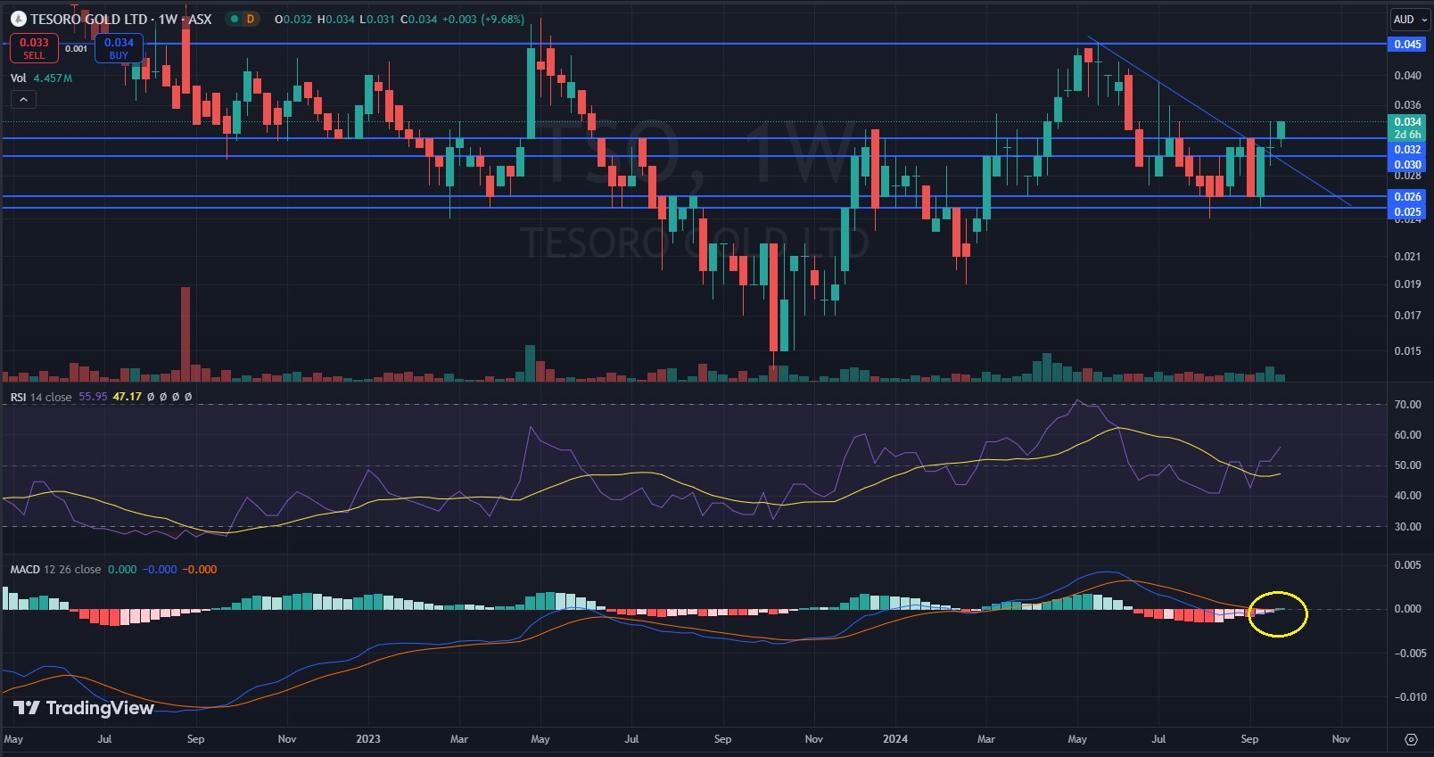Click the 2024 label on the time axis
The height and width of the screenshot is (757, 1434).
[895, 739]
